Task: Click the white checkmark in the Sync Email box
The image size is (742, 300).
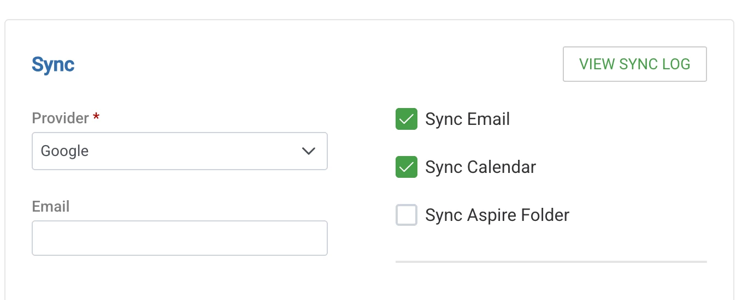Action: [x=406, y=119]
